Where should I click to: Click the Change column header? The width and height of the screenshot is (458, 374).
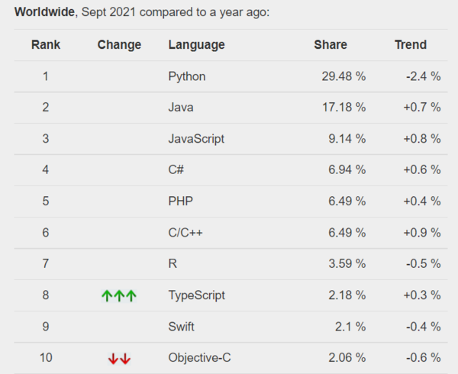pyautogui.click(x=119, y=45)
